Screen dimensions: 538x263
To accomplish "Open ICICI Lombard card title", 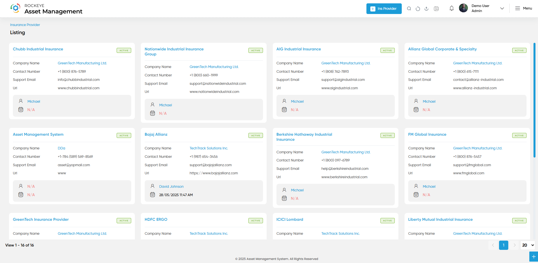I will (x=290, y=219).
